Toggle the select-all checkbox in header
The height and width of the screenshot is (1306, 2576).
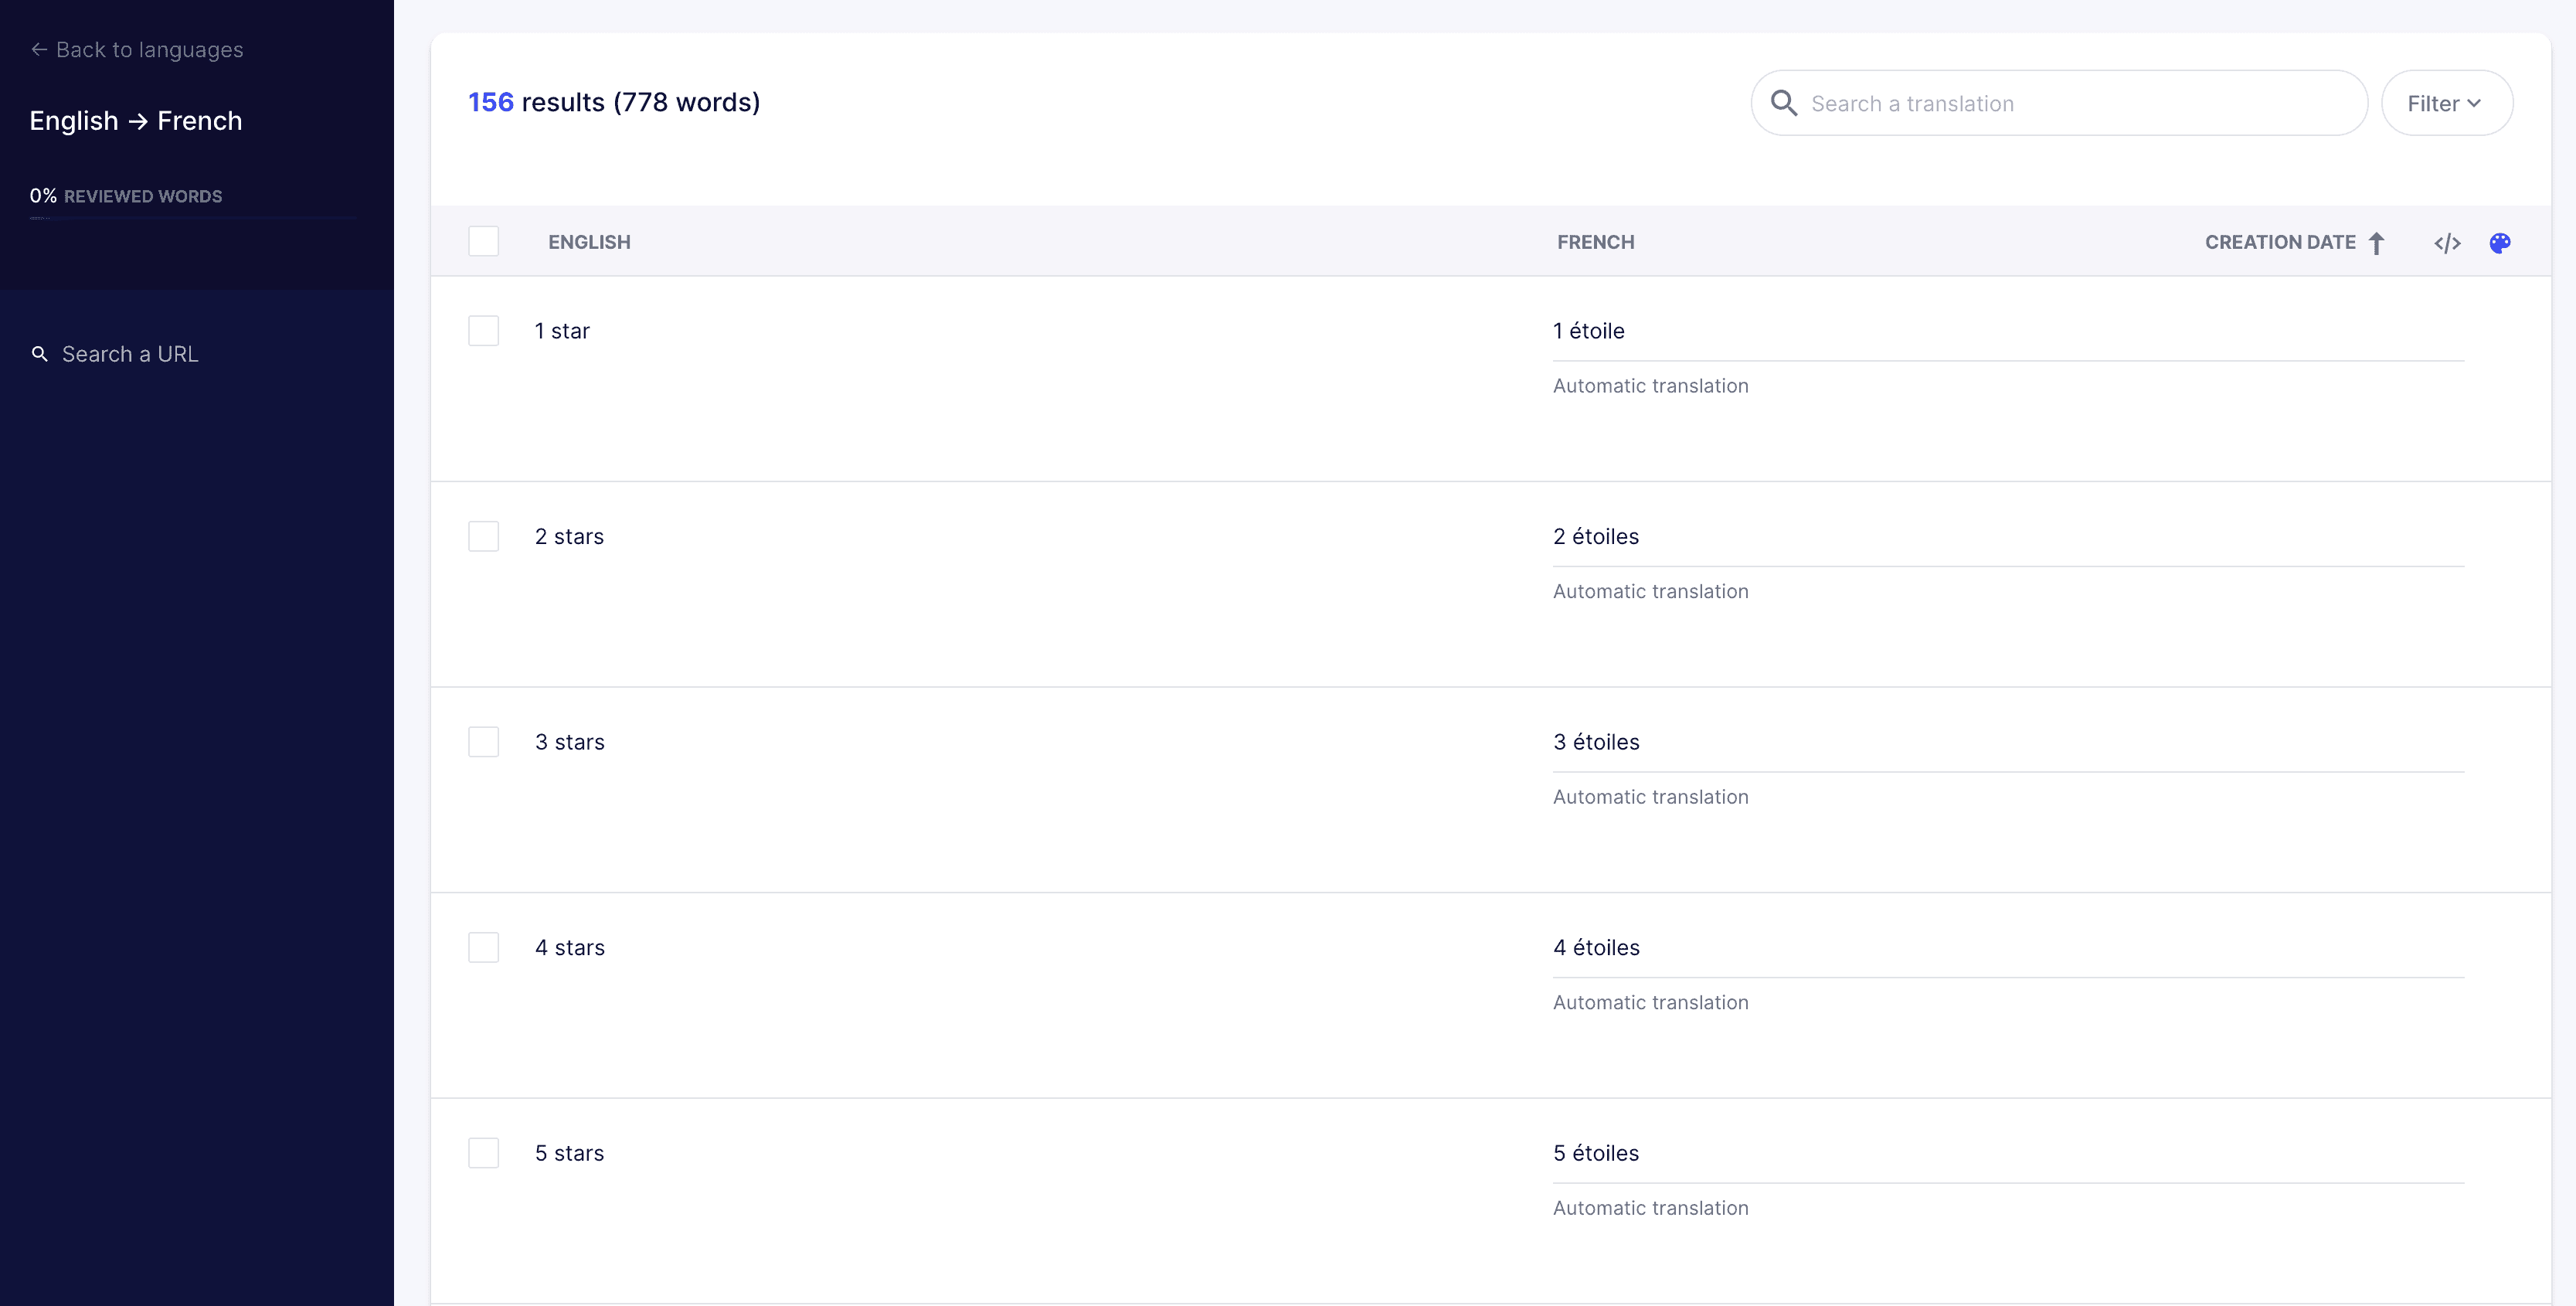(x=483, y=241)
